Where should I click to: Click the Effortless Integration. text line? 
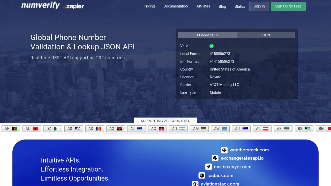[x=72, y=169]
